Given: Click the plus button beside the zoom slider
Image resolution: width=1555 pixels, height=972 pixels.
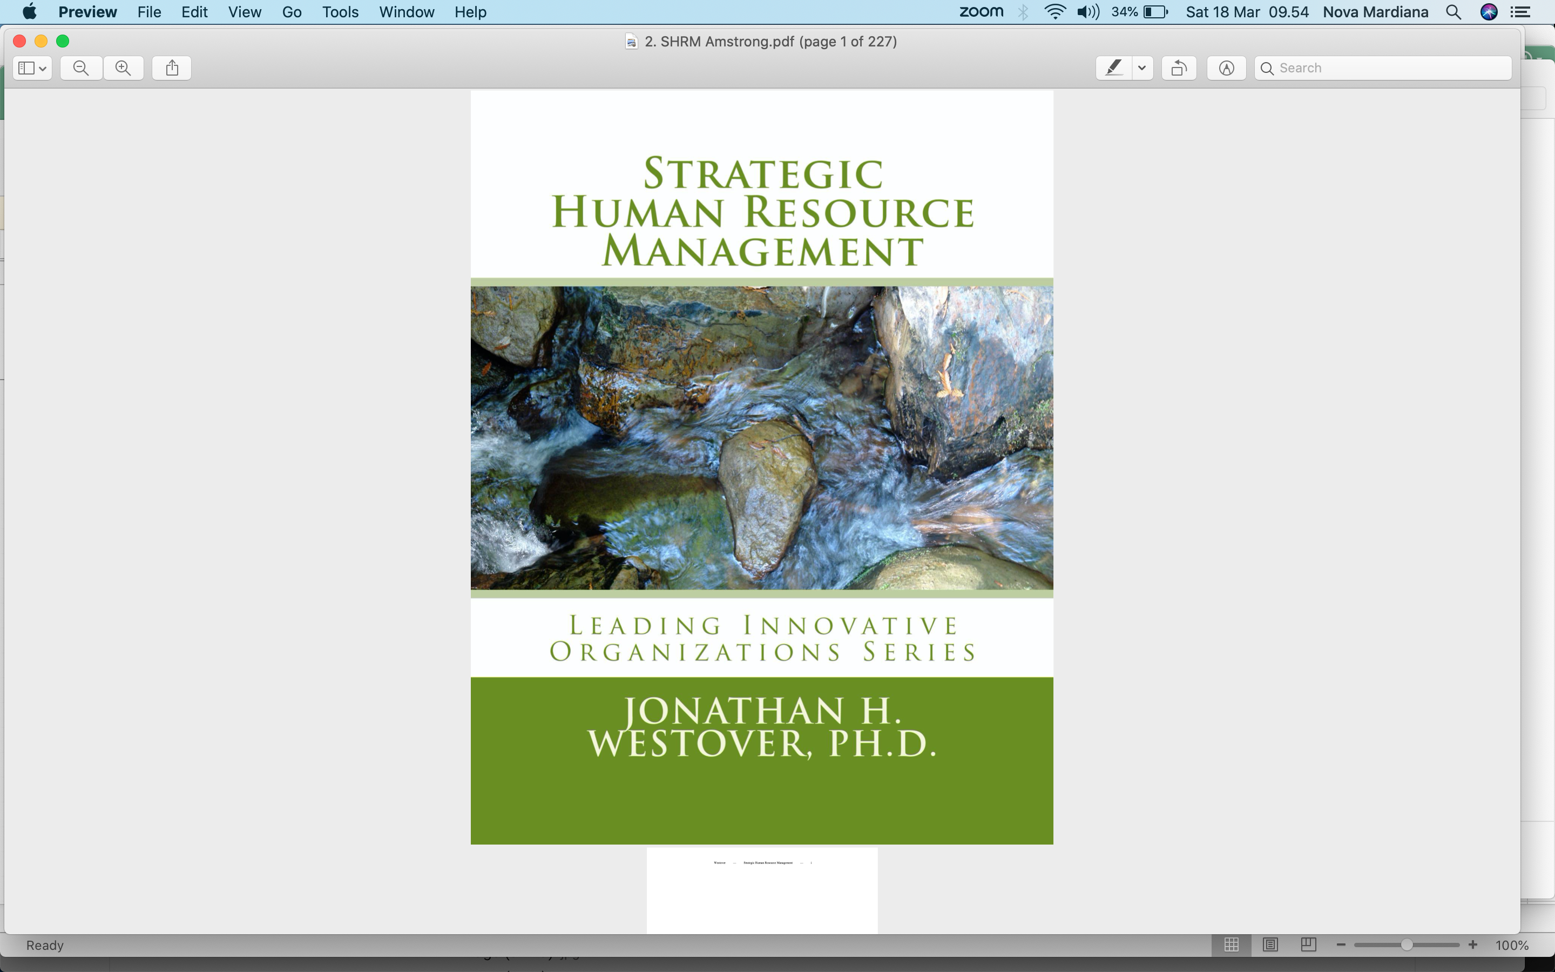Looking at the screenshot, I should [1473, 944].
